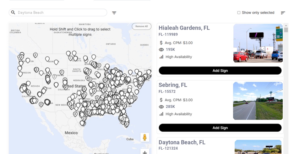This screenshot has width=289, height=154.
Task: Focus the Daytona Beach search field
Action: 61,13
